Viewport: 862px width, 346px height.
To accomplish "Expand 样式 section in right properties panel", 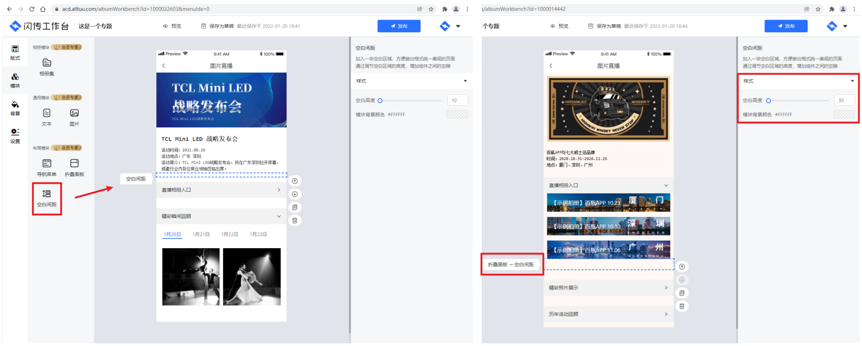I will [798, 81].
